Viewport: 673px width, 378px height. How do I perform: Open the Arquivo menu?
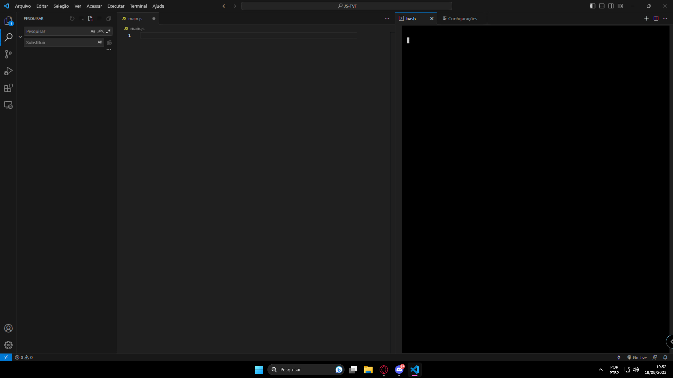coord(23,6)
